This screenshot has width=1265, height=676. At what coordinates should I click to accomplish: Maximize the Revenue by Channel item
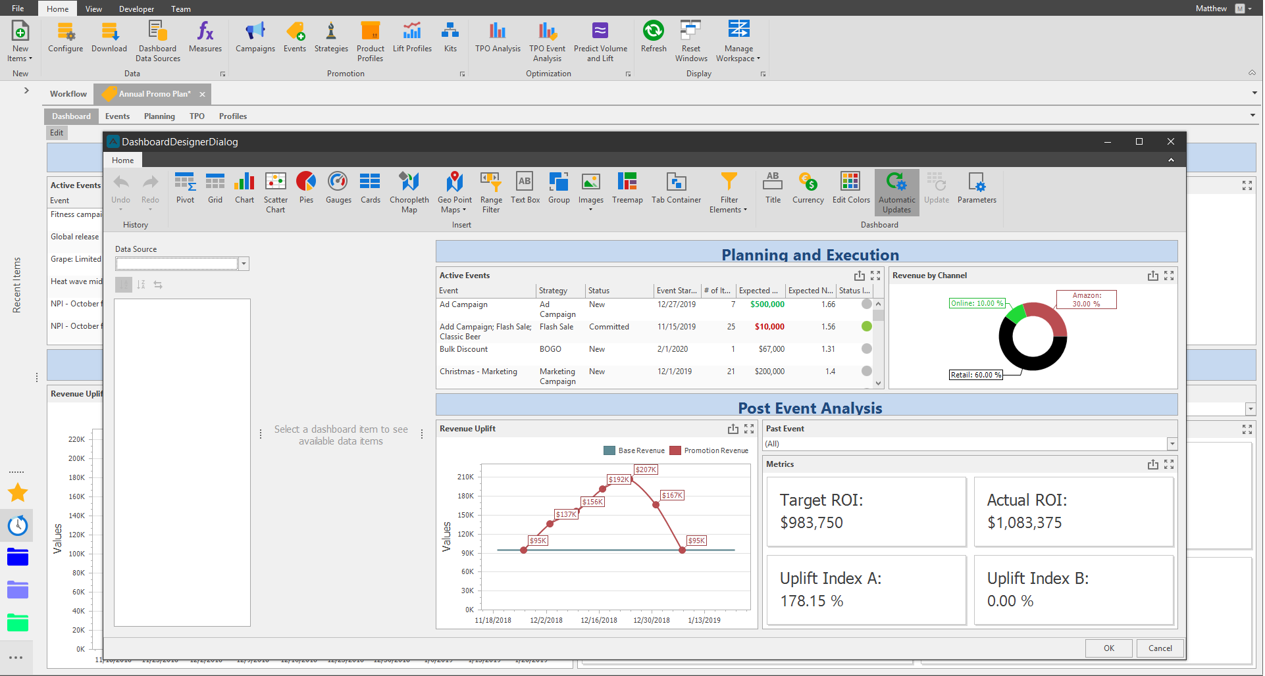1169,276
